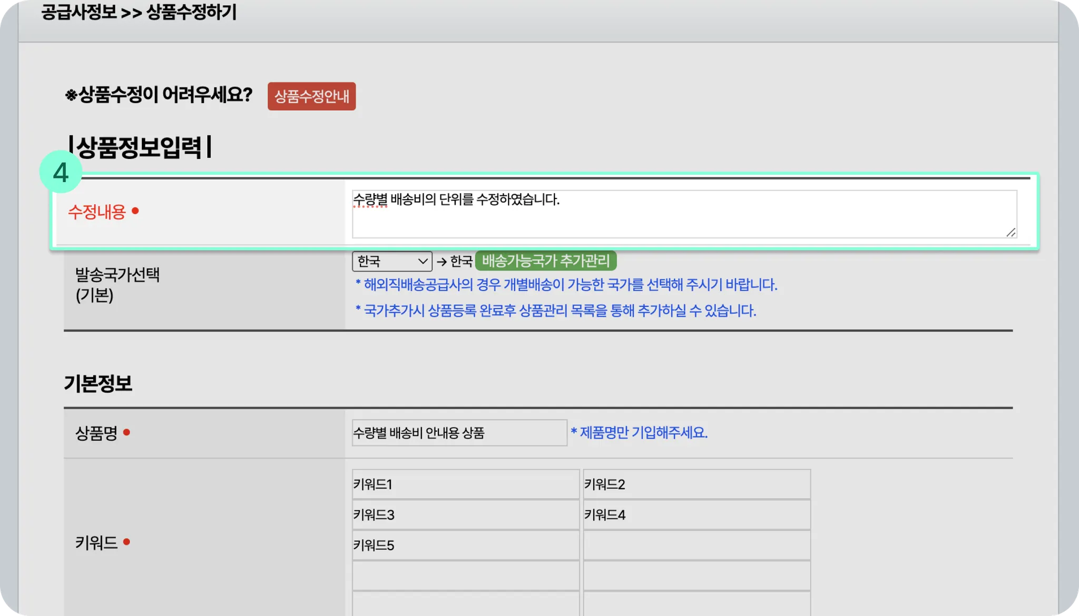Viewport: 1079px width, 616px height.
Task: Click empty right-column field in fourth keyword row
Action: (x=697, y=576)
